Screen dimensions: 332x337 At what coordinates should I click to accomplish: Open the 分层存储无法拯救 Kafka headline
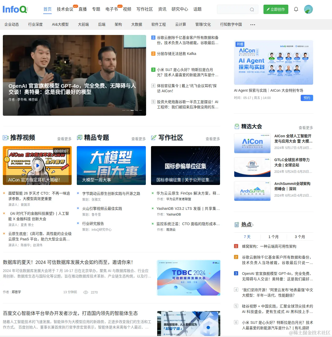(x=177, y=54)
